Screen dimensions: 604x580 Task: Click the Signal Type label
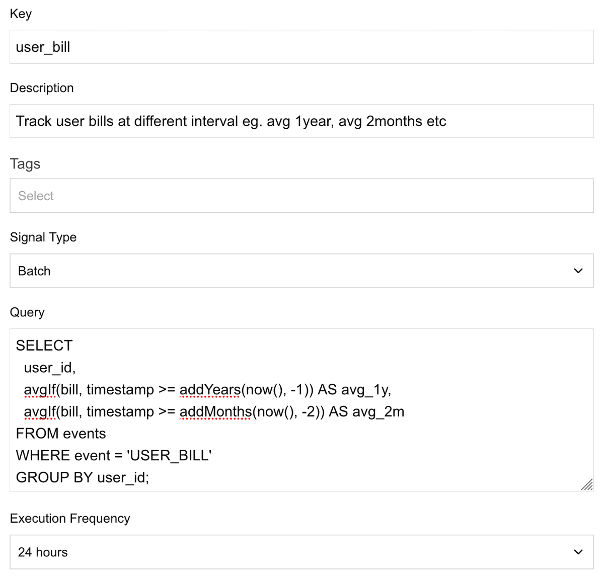coord(43,237)
